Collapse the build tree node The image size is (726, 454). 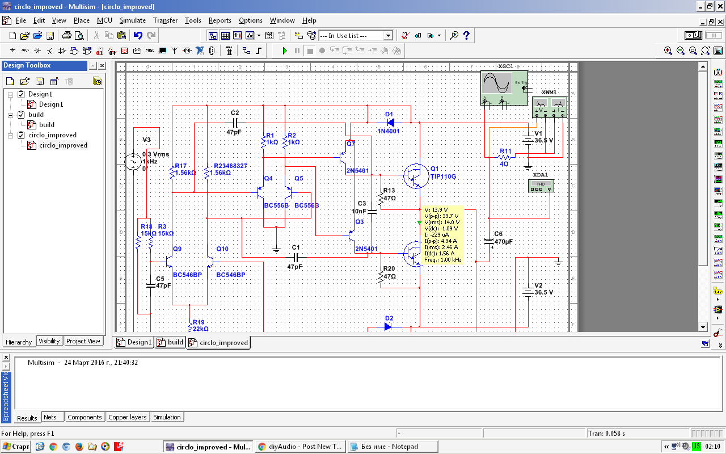(x=10, y=115)
